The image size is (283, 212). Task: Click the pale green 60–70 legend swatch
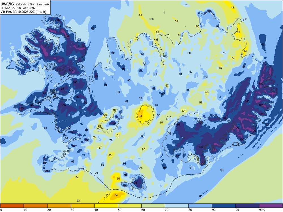[153, 206]
